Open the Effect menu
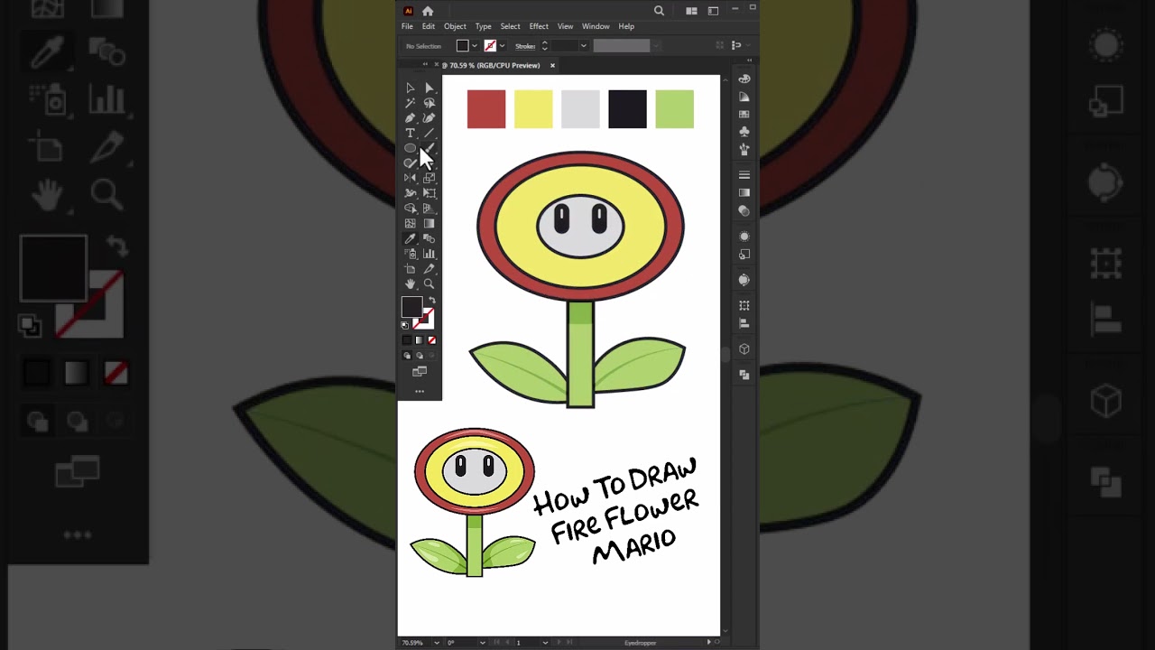 [x=539, y=26]
